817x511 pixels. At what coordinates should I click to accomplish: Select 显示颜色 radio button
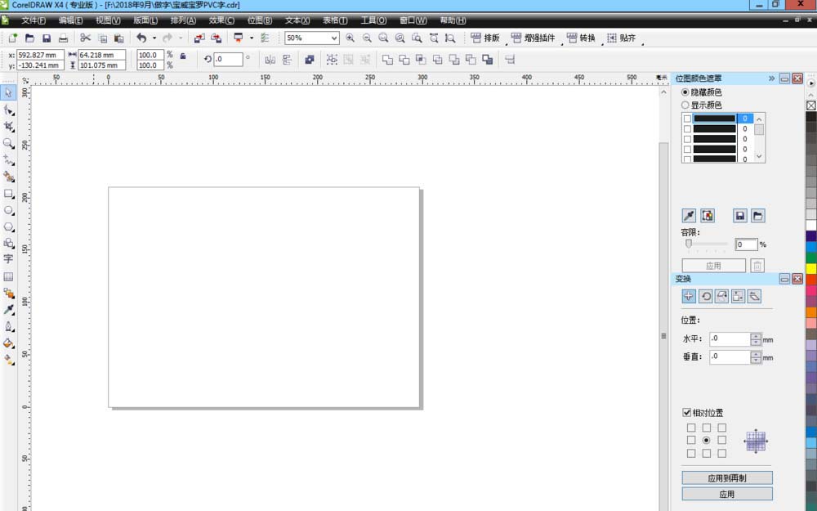click(x=685, y=105)
